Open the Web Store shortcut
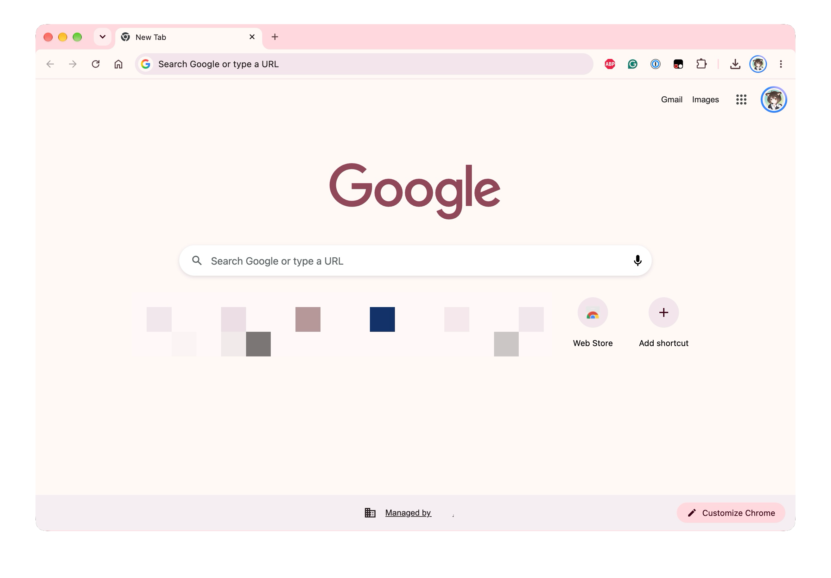 pyautogui.click(x=593, y=323)
